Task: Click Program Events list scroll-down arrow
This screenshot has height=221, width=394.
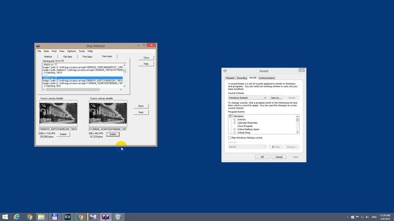Action: pos(297,133)
